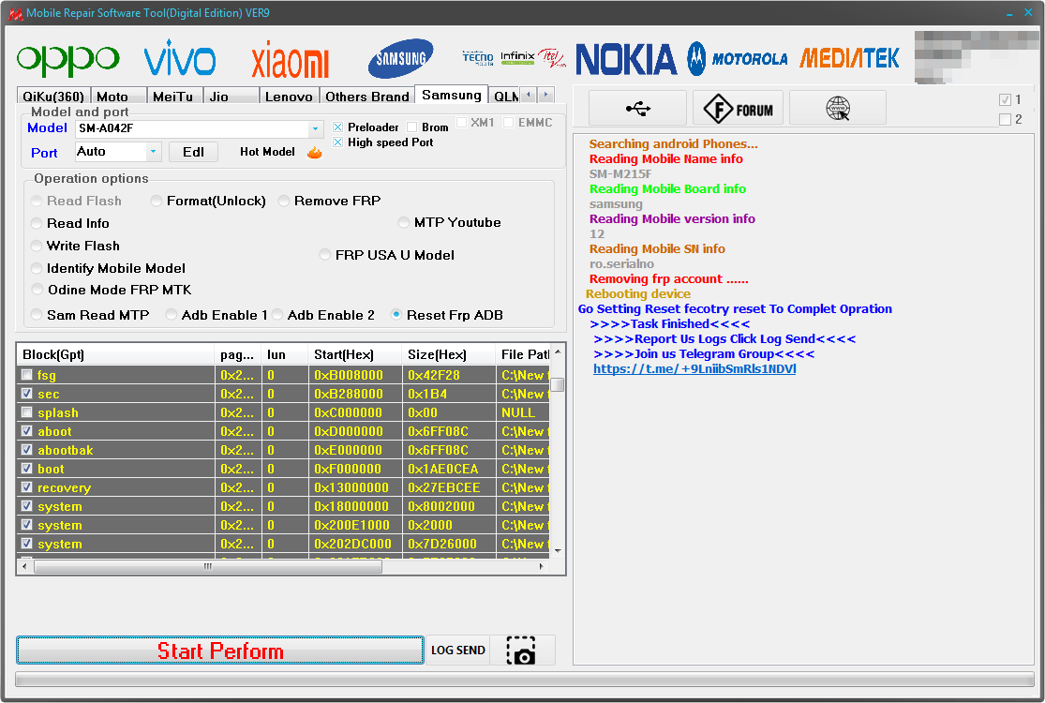Image resolution: width=1045 pixels, height=703 pixels.
Task: Click the vertical scrollbar down arrow
Action: coord(558,550)
